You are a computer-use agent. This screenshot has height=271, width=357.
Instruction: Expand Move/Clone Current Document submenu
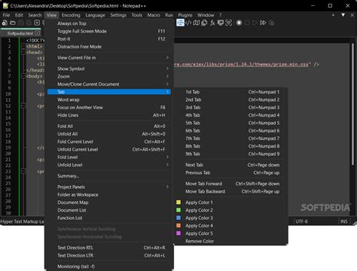click(x=109, y=84)
